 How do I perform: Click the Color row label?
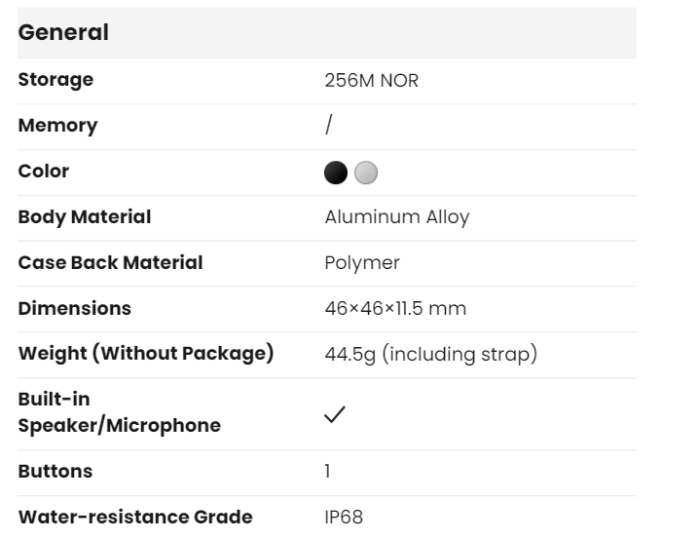pyautogui.click(x=44, y=172)
